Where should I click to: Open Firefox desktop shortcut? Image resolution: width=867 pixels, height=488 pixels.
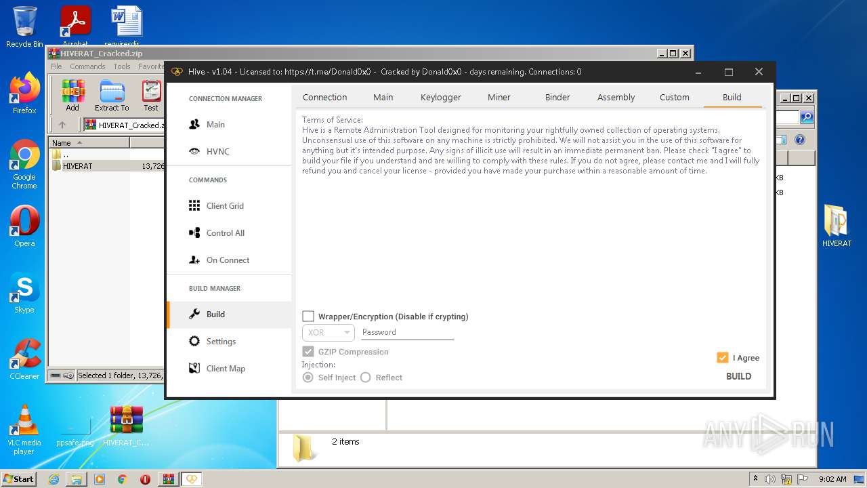click(24, 94)
